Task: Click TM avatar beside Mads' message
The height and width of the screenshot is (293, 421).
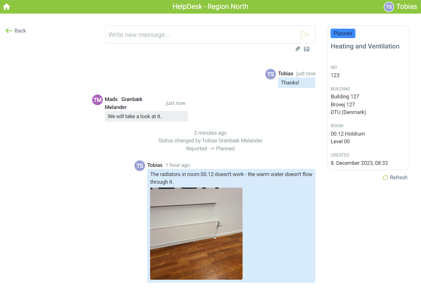Action: point(97,100)
